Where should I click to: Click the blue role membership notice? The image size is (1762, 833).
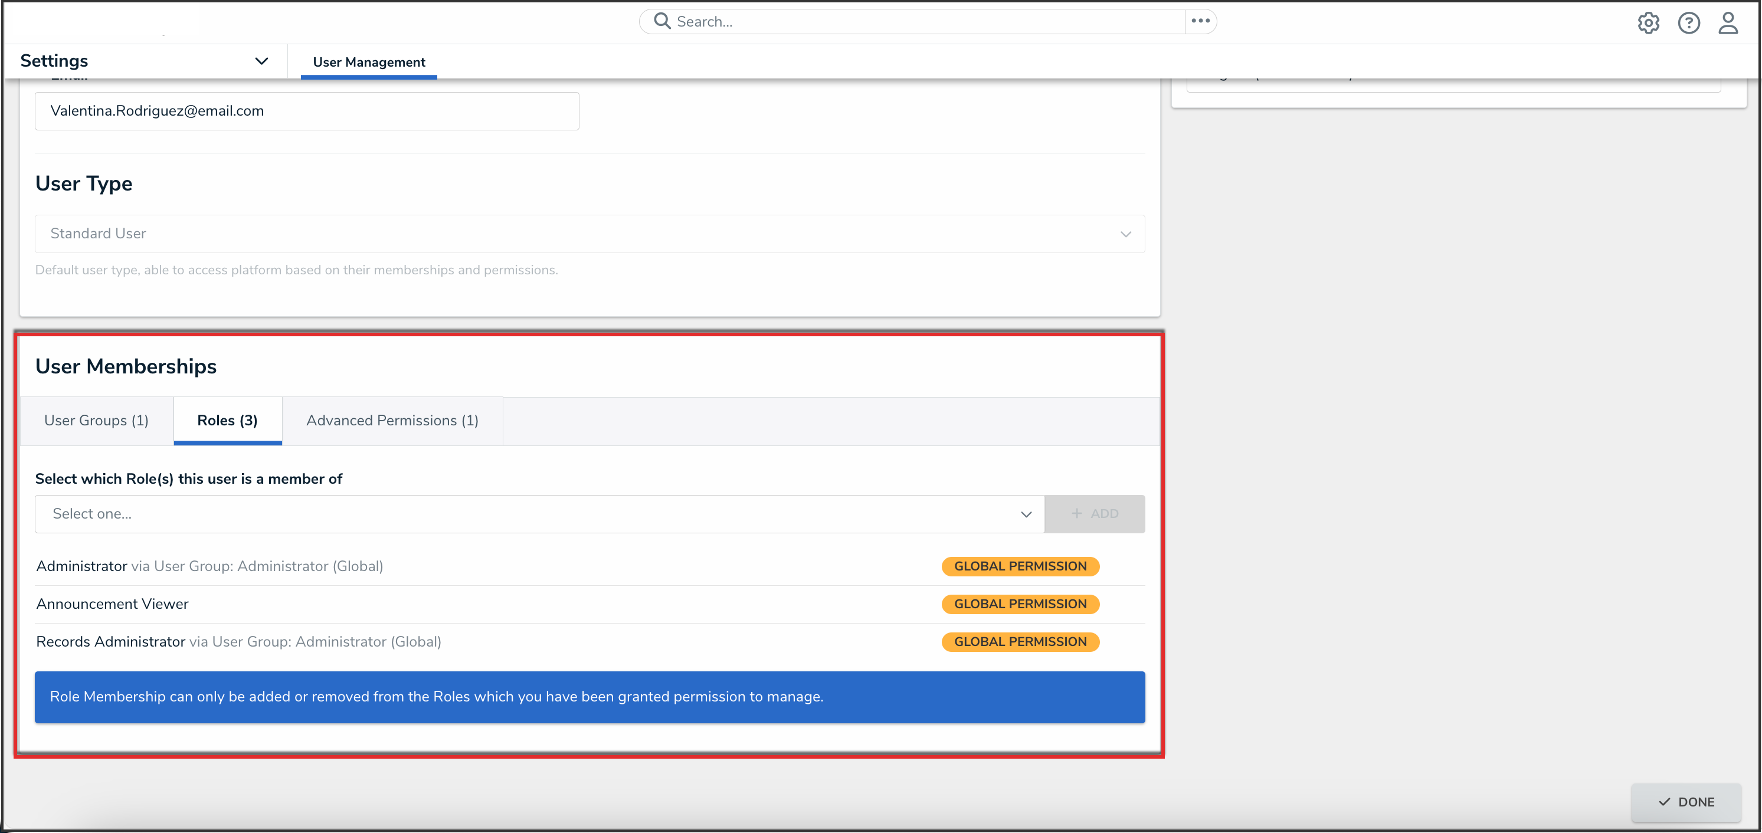tap(589, 696)
